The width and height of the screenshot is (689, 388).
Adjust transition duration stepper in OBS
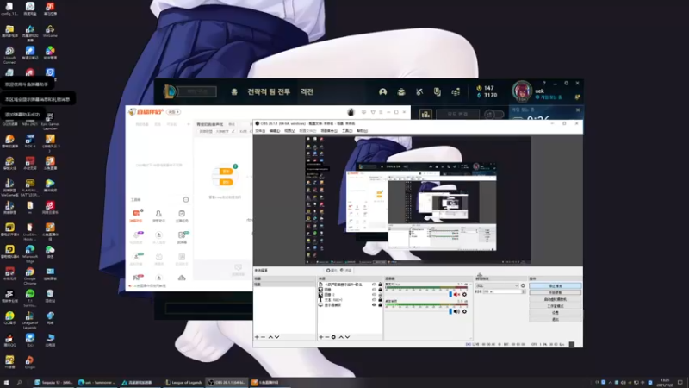[524, 291]
